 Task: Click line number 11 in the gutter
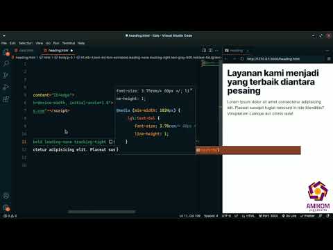click(x=24, y=142)
